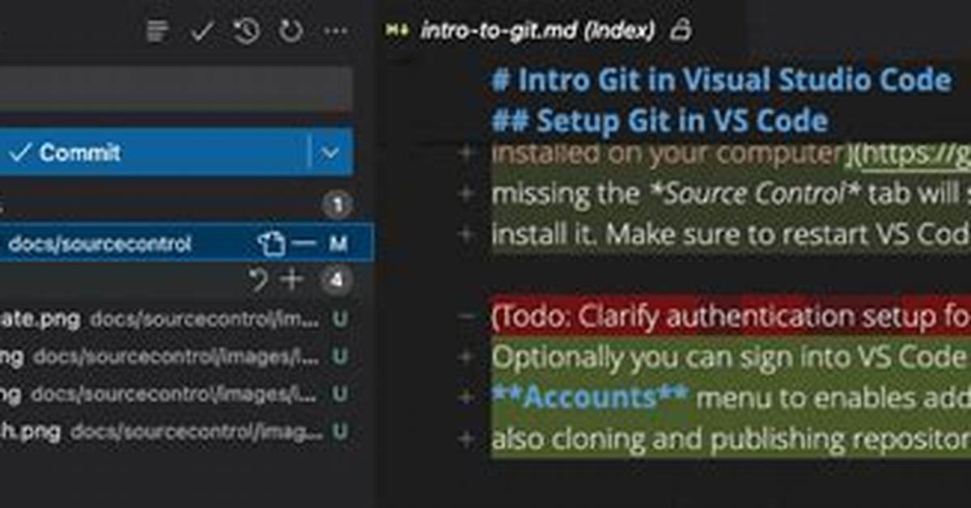Click the 'install it. Make sure to restart' line
The image size is (971, 508).
tap(730, 234)
